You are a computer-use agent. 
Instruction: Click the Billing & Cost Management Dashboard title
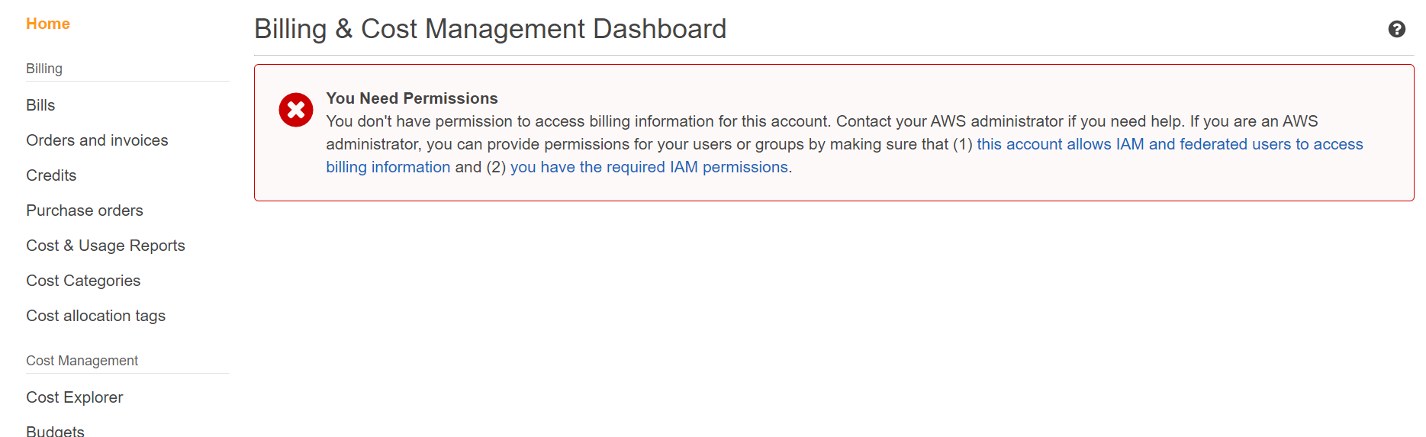(490, 29)
